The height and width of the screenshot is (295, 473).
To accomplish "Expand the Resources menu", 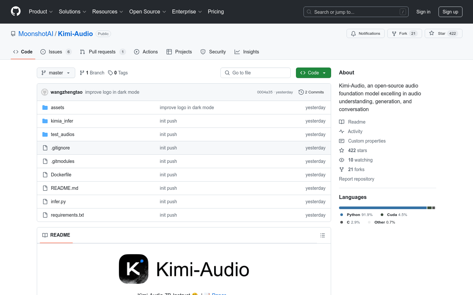I will click(x=107, y=11).
